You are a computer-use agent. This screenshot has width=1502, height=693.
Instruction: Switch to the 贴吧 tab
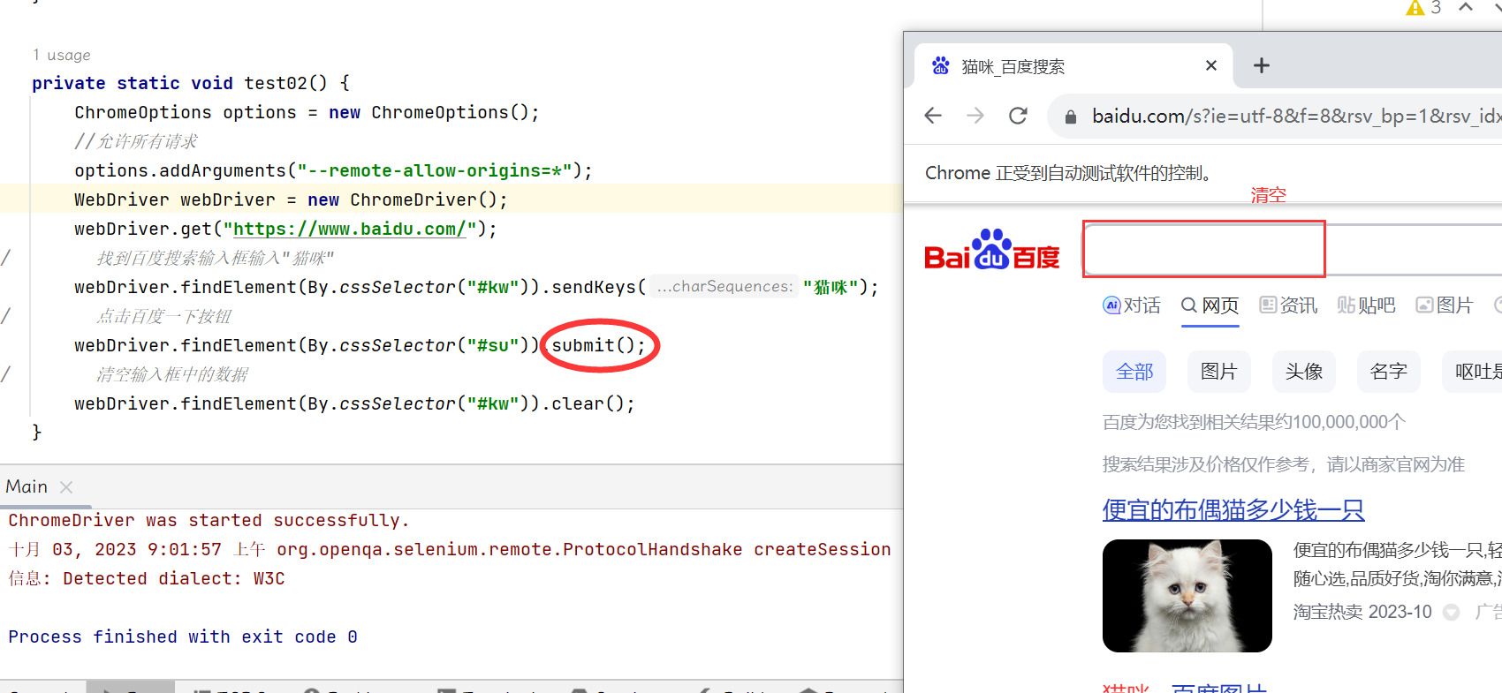click(x=1366, y=305)
